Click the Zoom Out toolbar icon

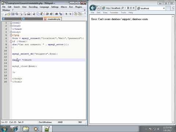coord(70,14)
